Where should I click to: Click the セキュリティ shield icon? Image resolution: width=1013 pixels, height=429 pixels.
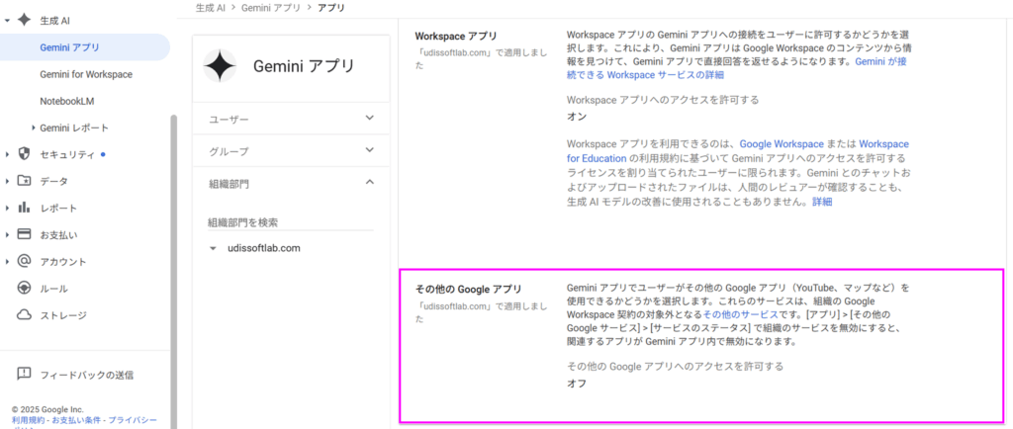[x=24, y=153]
